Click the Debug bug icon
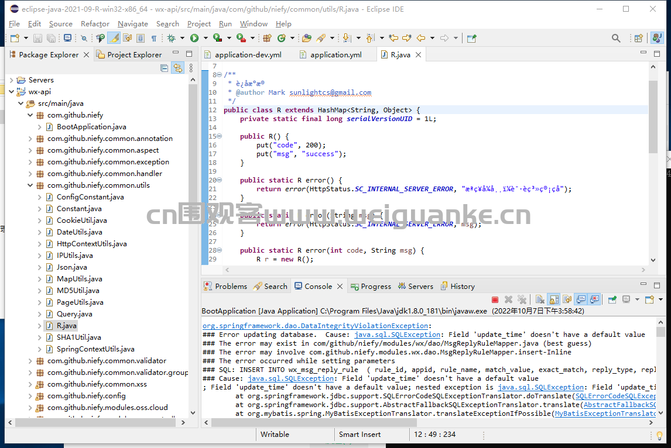The image size is (671, 448). 172,39
